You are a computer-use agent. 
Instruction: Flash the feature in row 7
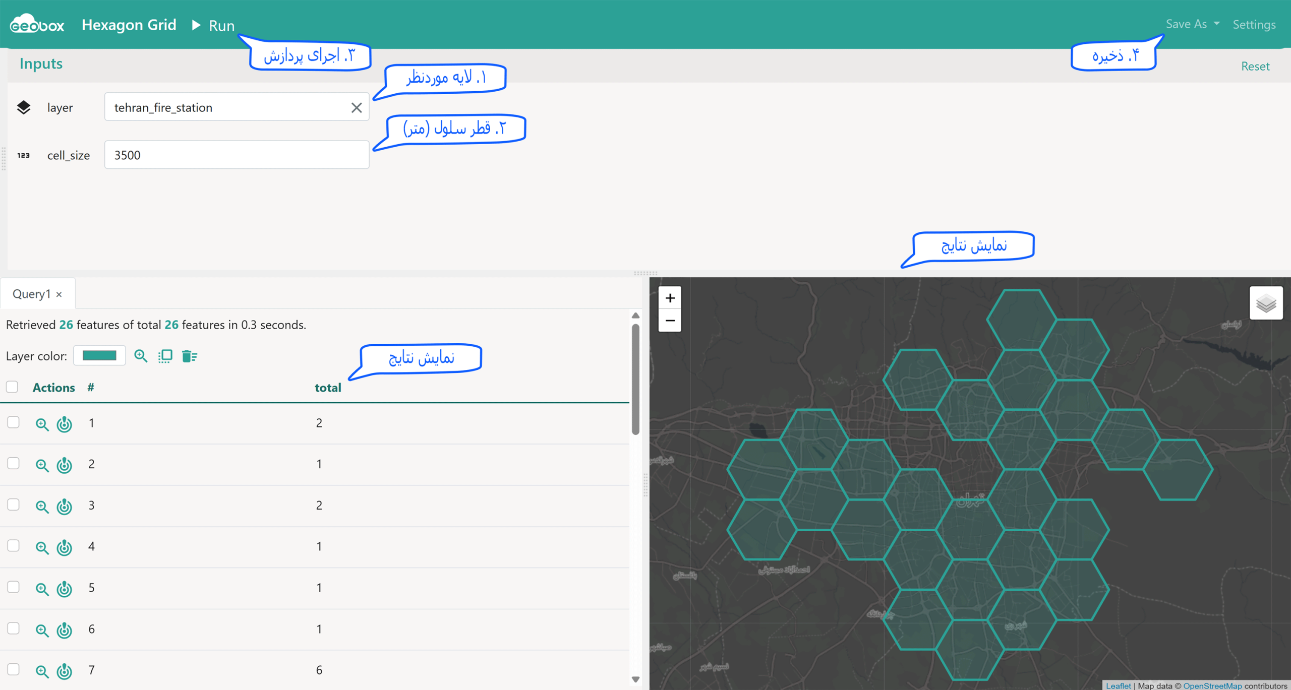pyautogui.click(x=65, y=671)
